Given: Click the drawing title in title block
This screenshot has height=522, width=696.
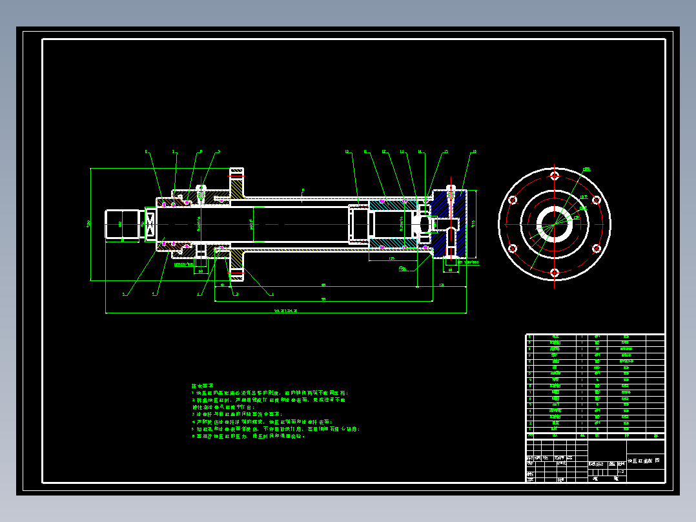Looking at the screenshot, I should (643, 461).
